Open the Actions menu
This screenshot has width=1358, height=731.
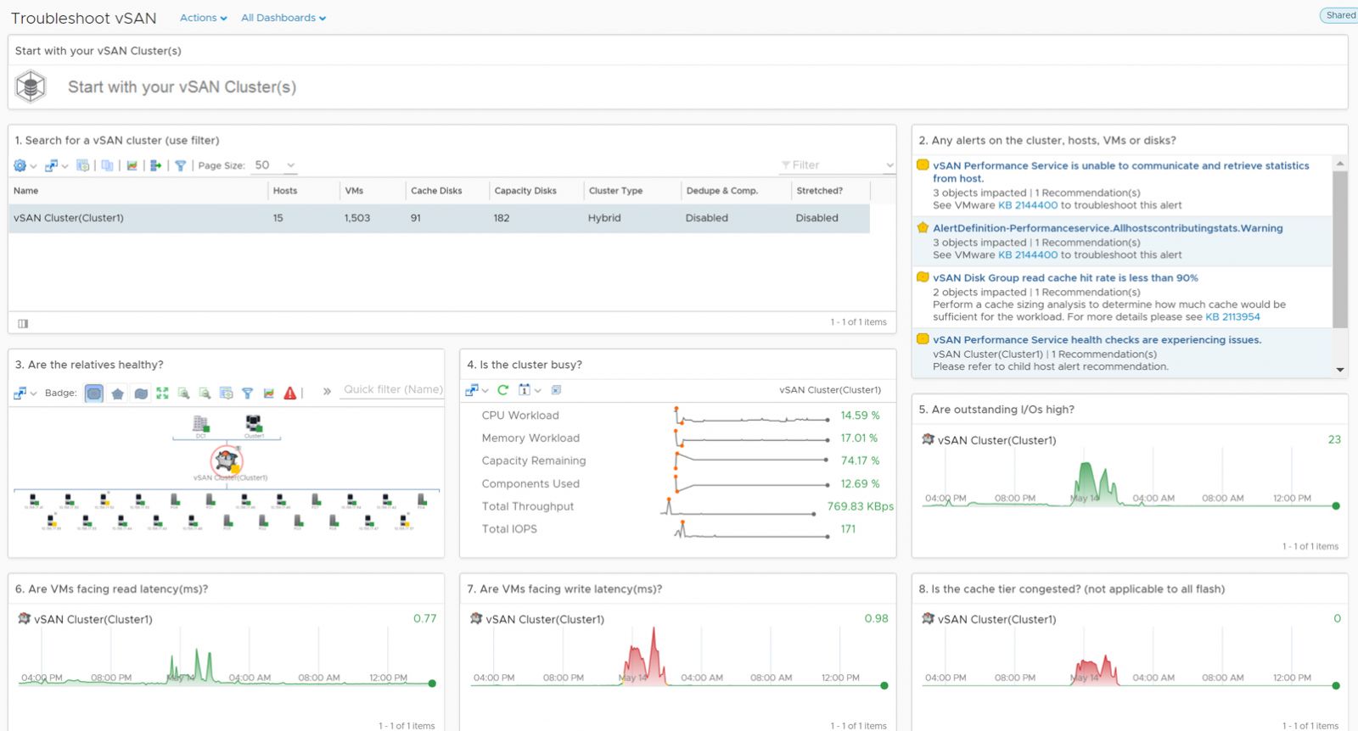204,18
